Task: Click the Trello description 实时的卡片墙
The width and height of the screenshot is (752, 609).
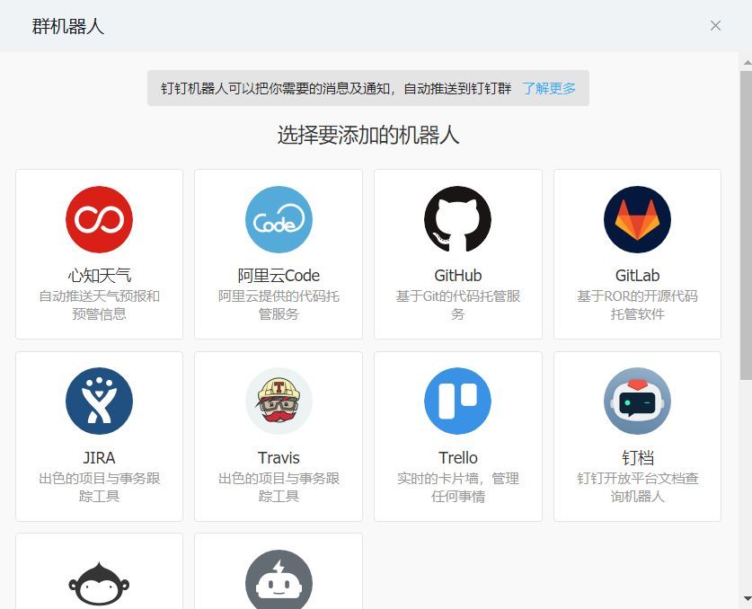Action: [458, 487]
